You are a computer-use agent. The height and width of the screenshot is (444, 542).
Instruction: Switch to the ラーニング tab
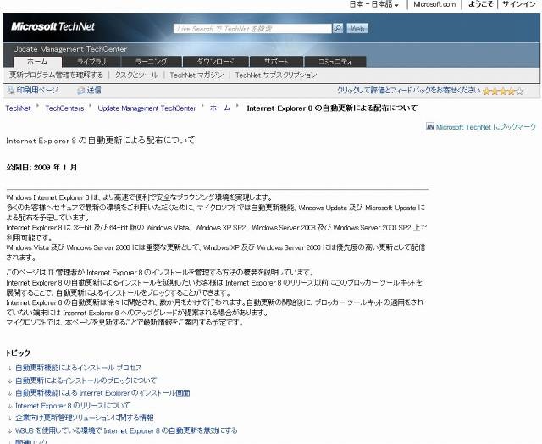[x=152, y=62]
